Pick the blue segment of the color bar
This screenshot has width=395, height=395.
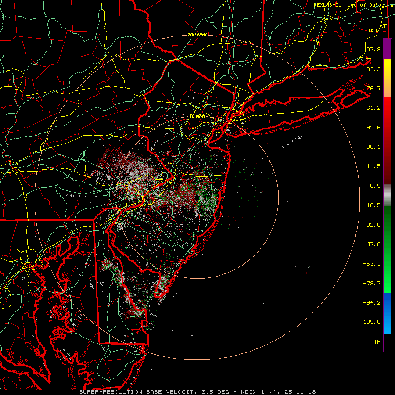(x=388, y=313)
